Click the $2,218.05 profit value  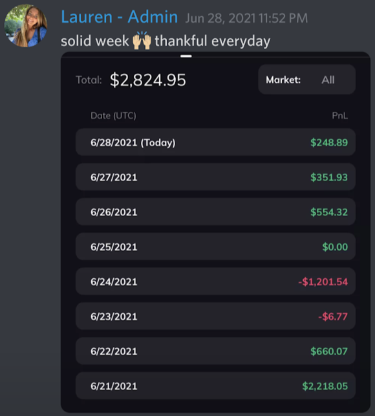[325, 386]
